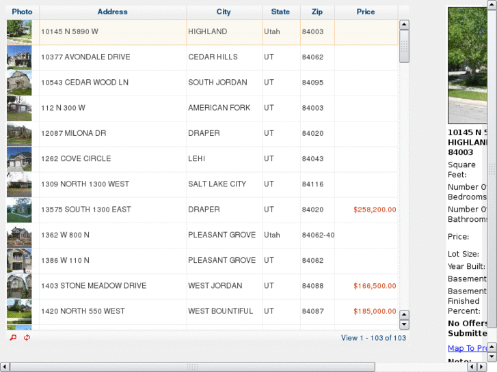
Task: Click the CEDAR HILLS city cell
Action: 224,57
